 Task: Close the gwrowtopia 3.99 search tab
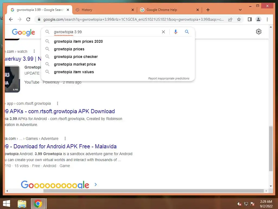(x=68, y=10)
